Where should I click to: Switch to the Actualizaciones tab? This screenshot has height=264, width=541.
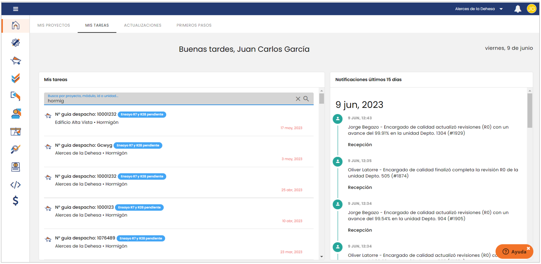(142, 25)
